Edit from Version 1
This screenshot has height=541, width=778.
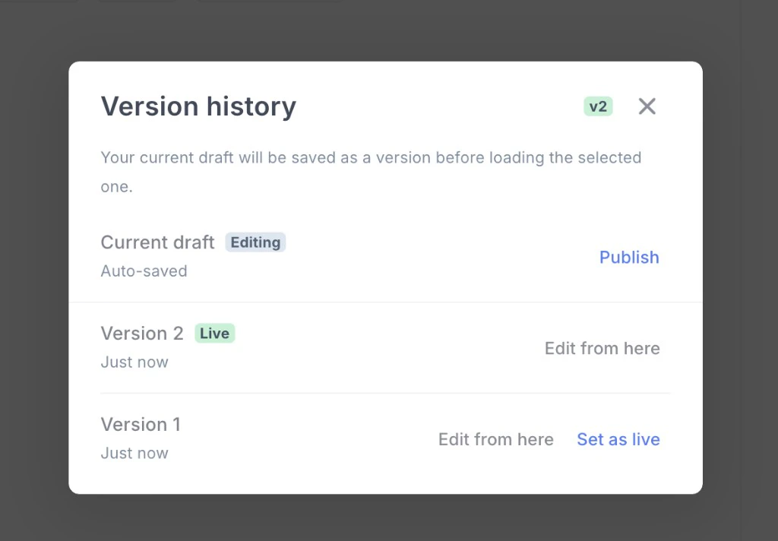point(495,439)
